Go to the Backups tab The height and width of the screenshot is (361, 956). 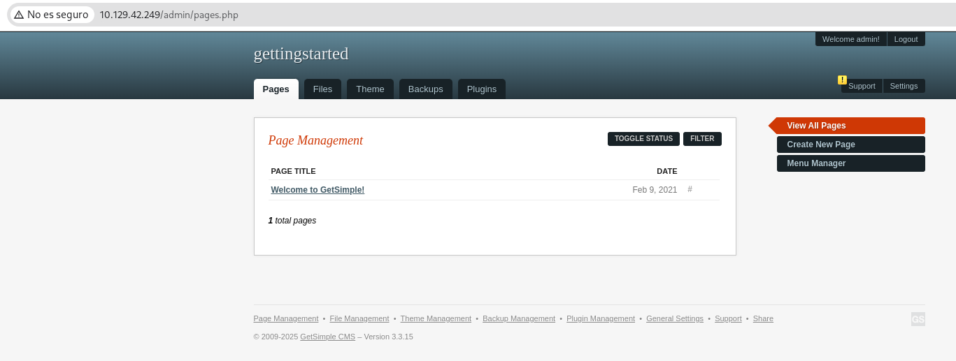(x=425, y=89)
